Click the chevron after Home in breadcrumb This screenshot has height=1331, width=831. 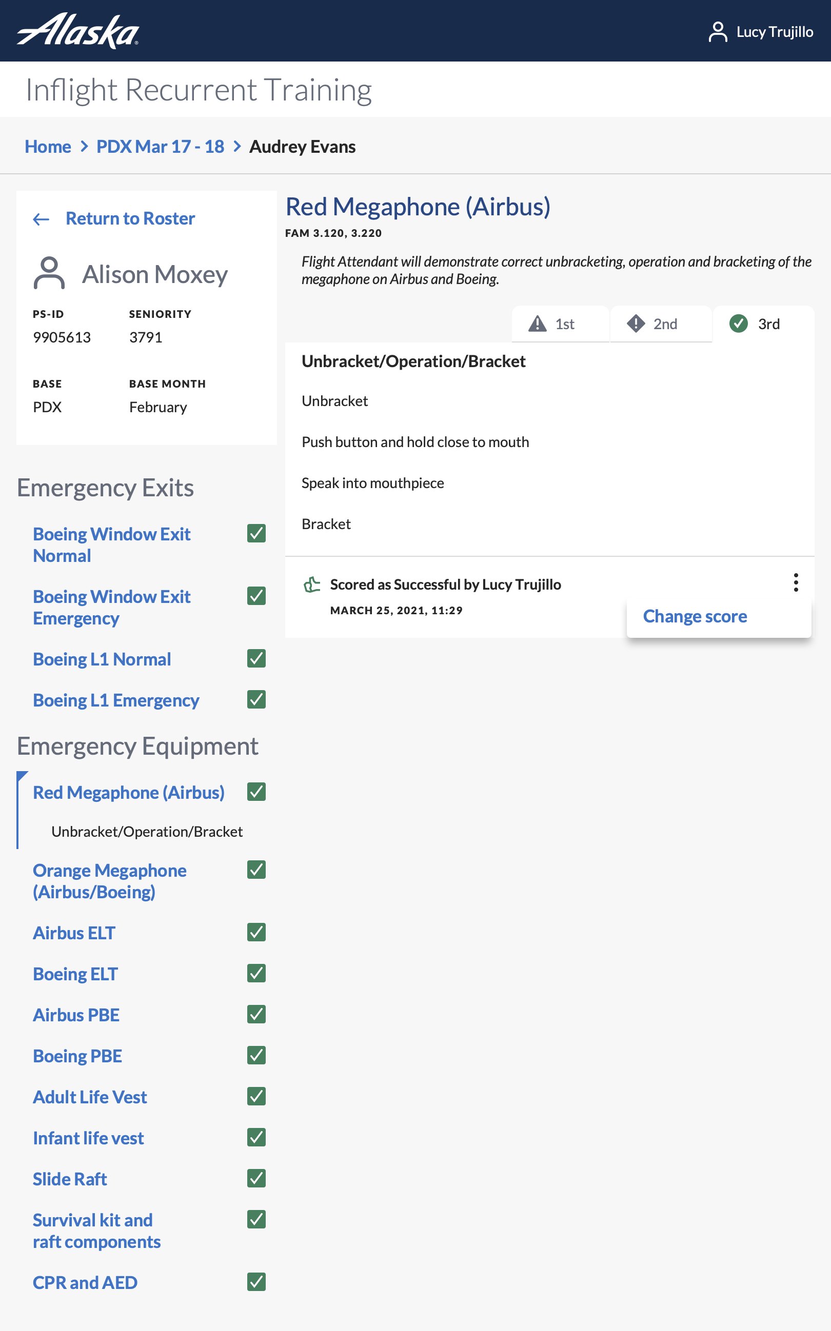coord(84,147)
